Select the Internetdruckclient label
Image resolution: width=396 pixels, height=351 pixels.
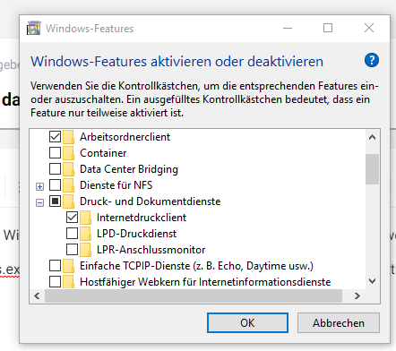(142, 218)
